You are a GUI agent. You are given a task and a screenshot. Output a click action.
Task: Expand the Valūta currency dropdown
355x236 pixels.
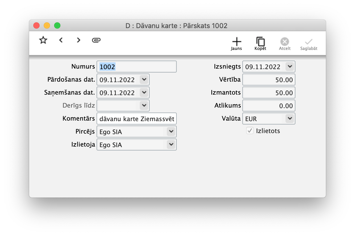(290, 118)
